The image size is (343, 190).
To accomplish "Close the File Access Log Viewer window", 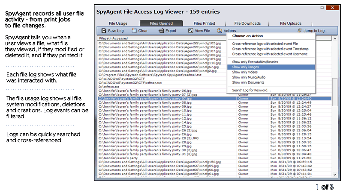I will click(332, 8).
